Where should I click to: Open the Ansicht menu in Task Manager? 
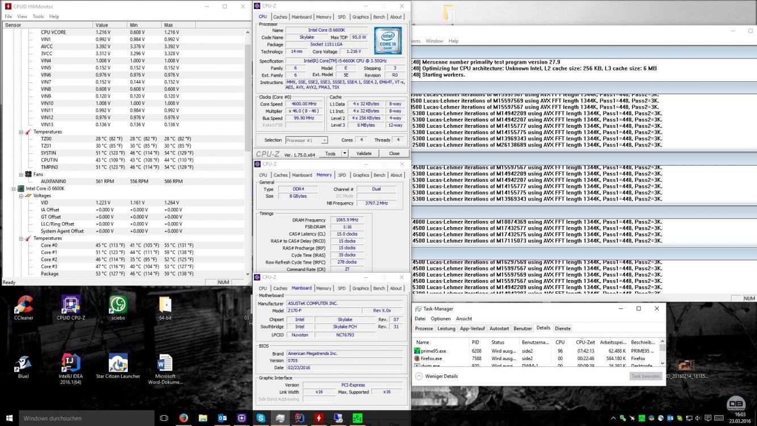tap(464, 319)
